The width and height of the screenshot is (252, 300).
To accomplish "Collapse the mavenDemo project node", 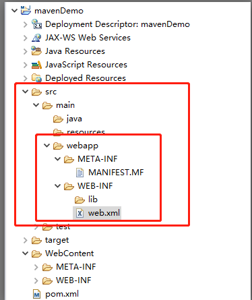I will (15, 11).
